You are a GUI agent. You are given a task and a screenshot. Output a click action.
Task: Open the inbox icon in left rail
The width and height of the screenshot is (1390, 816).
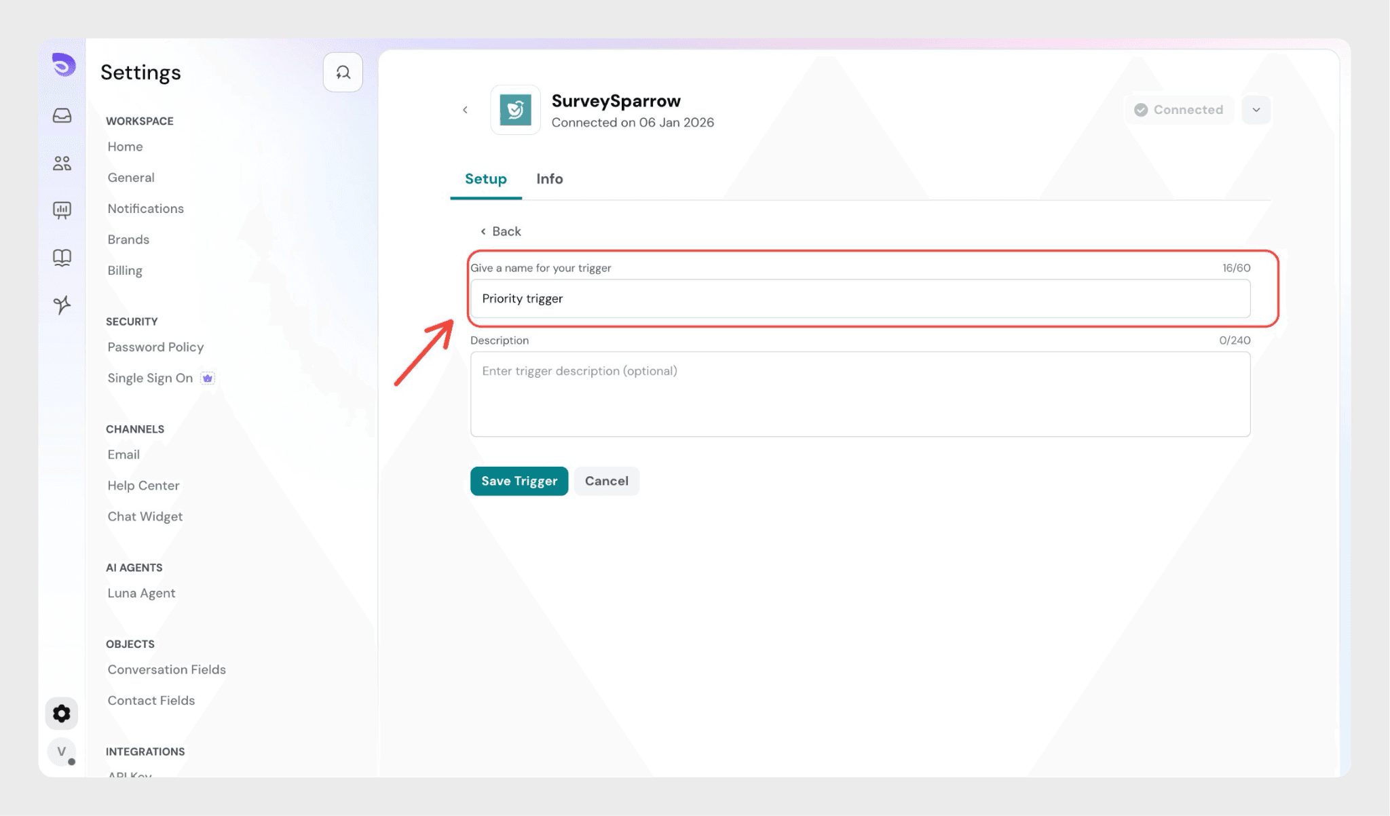click(62, 115)
